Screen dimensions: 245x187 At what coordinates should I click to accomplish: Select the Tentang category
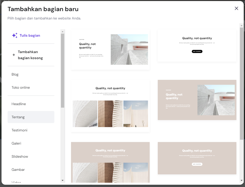pyautogui.click(x=18, y=117)
